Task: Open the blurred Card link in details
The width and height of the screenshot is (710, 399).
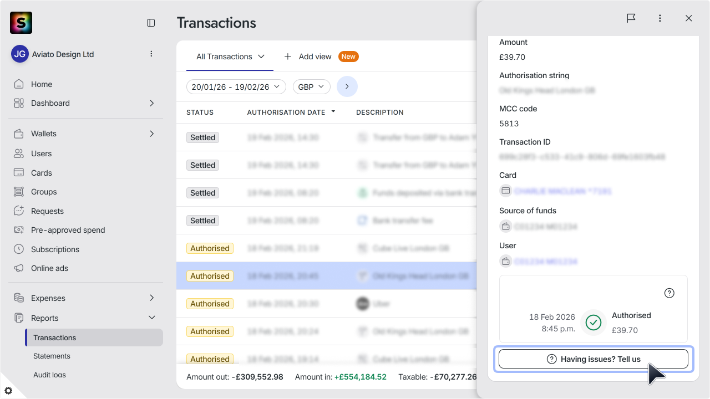Action: [x=562, y=191]
